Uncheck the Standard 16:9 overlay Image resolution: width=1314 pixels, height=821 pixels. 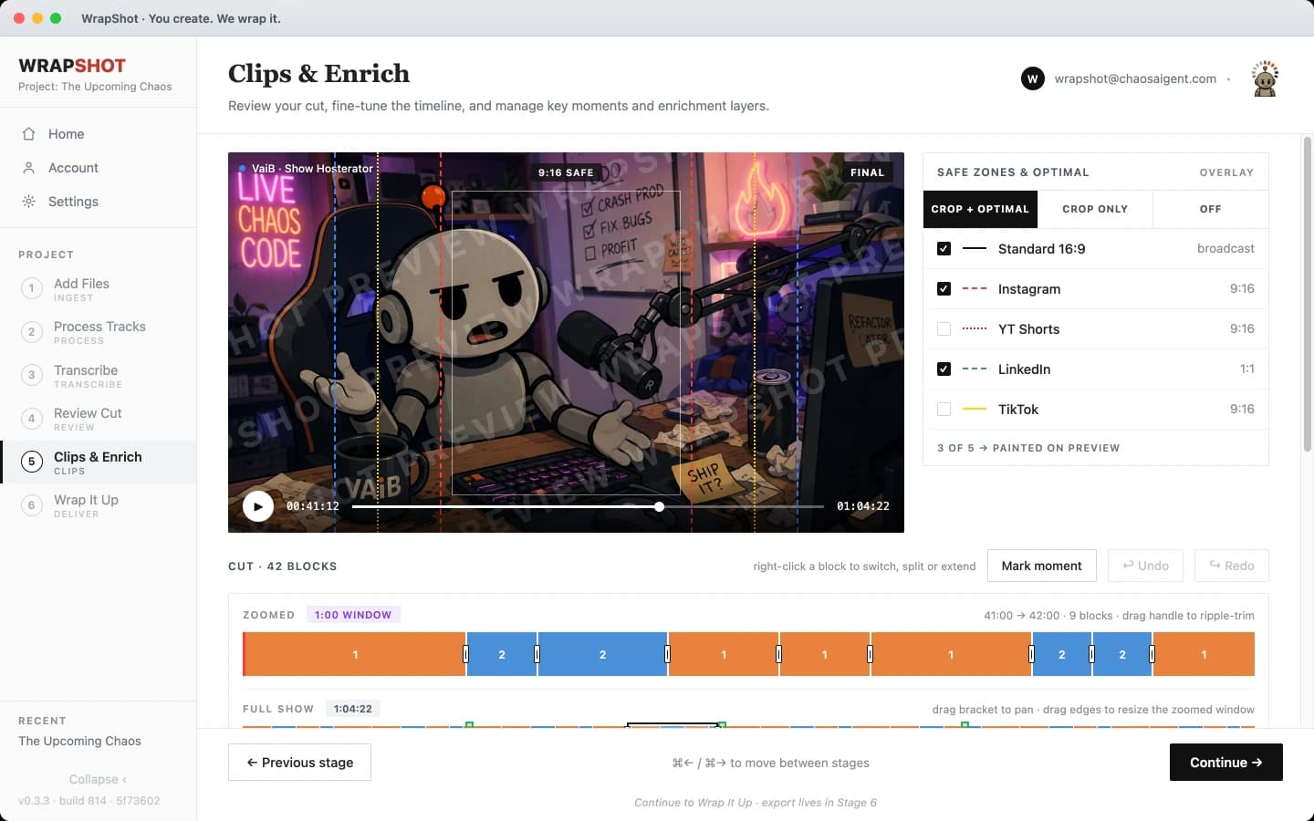pos(944,249)
